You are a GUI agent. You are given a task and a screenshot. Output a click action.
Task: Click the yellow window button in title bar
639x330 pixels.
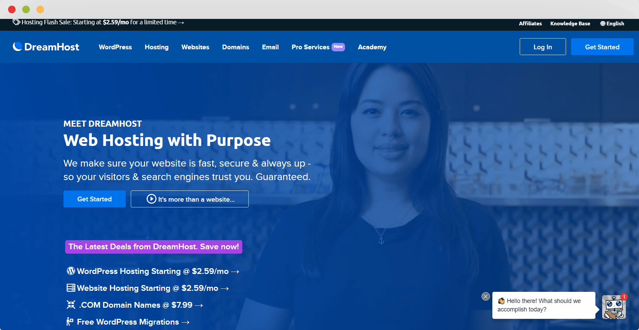point(40,9)
